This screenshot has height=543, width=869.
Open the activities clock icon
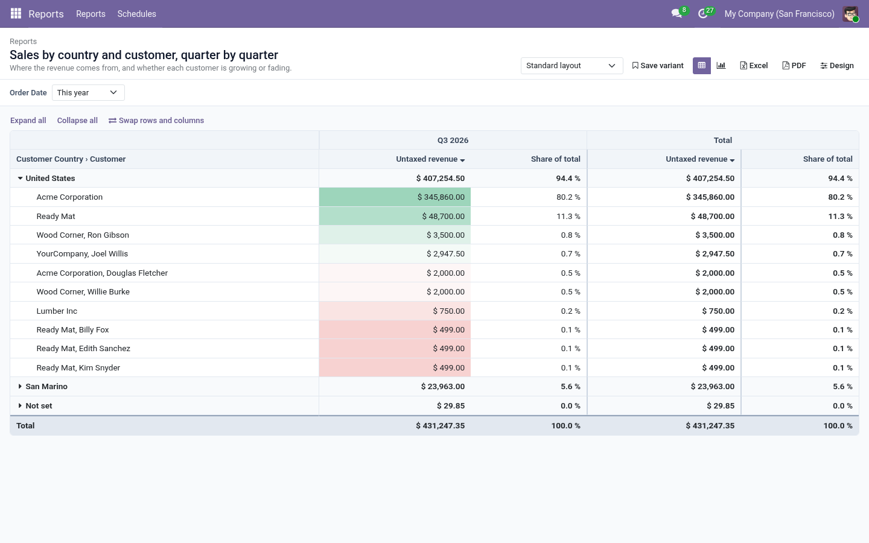coord(703,13)
